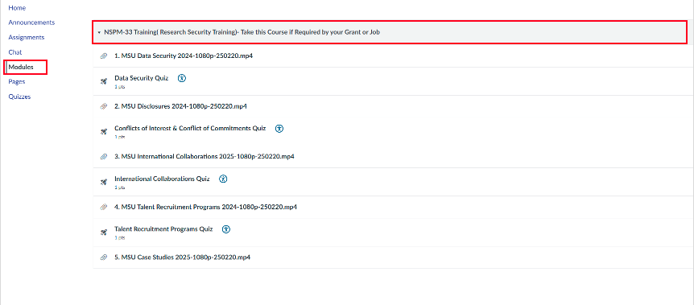Click accessibility icon next to International Collaborations Quiz
694x305 pixels.
click(224, 179)
